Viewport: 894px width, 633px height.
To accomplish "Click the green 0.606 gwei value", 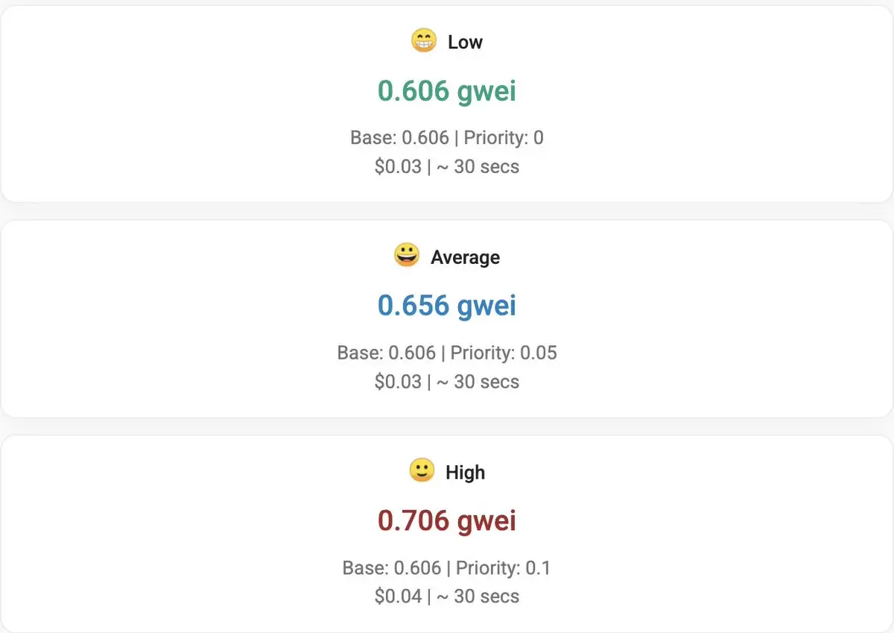I will [447, 92].
